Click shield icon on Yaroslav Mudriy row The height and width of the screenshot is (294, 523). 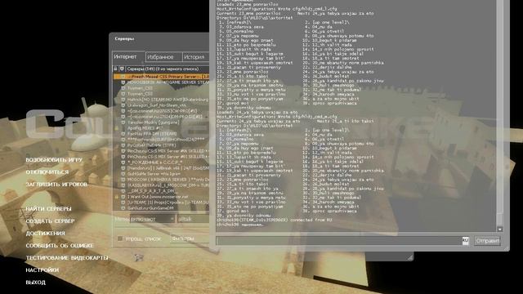(x=123, y=122)
